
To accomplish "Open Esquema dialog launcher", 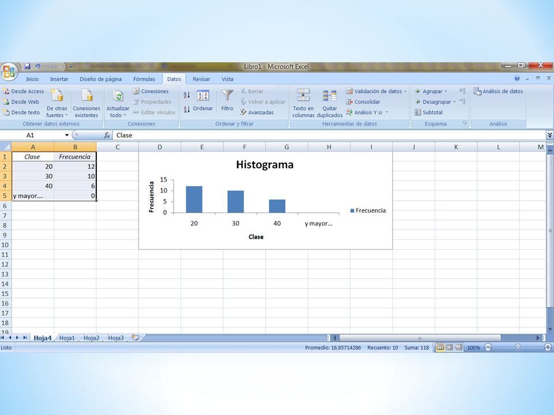I will click(465, 123).
